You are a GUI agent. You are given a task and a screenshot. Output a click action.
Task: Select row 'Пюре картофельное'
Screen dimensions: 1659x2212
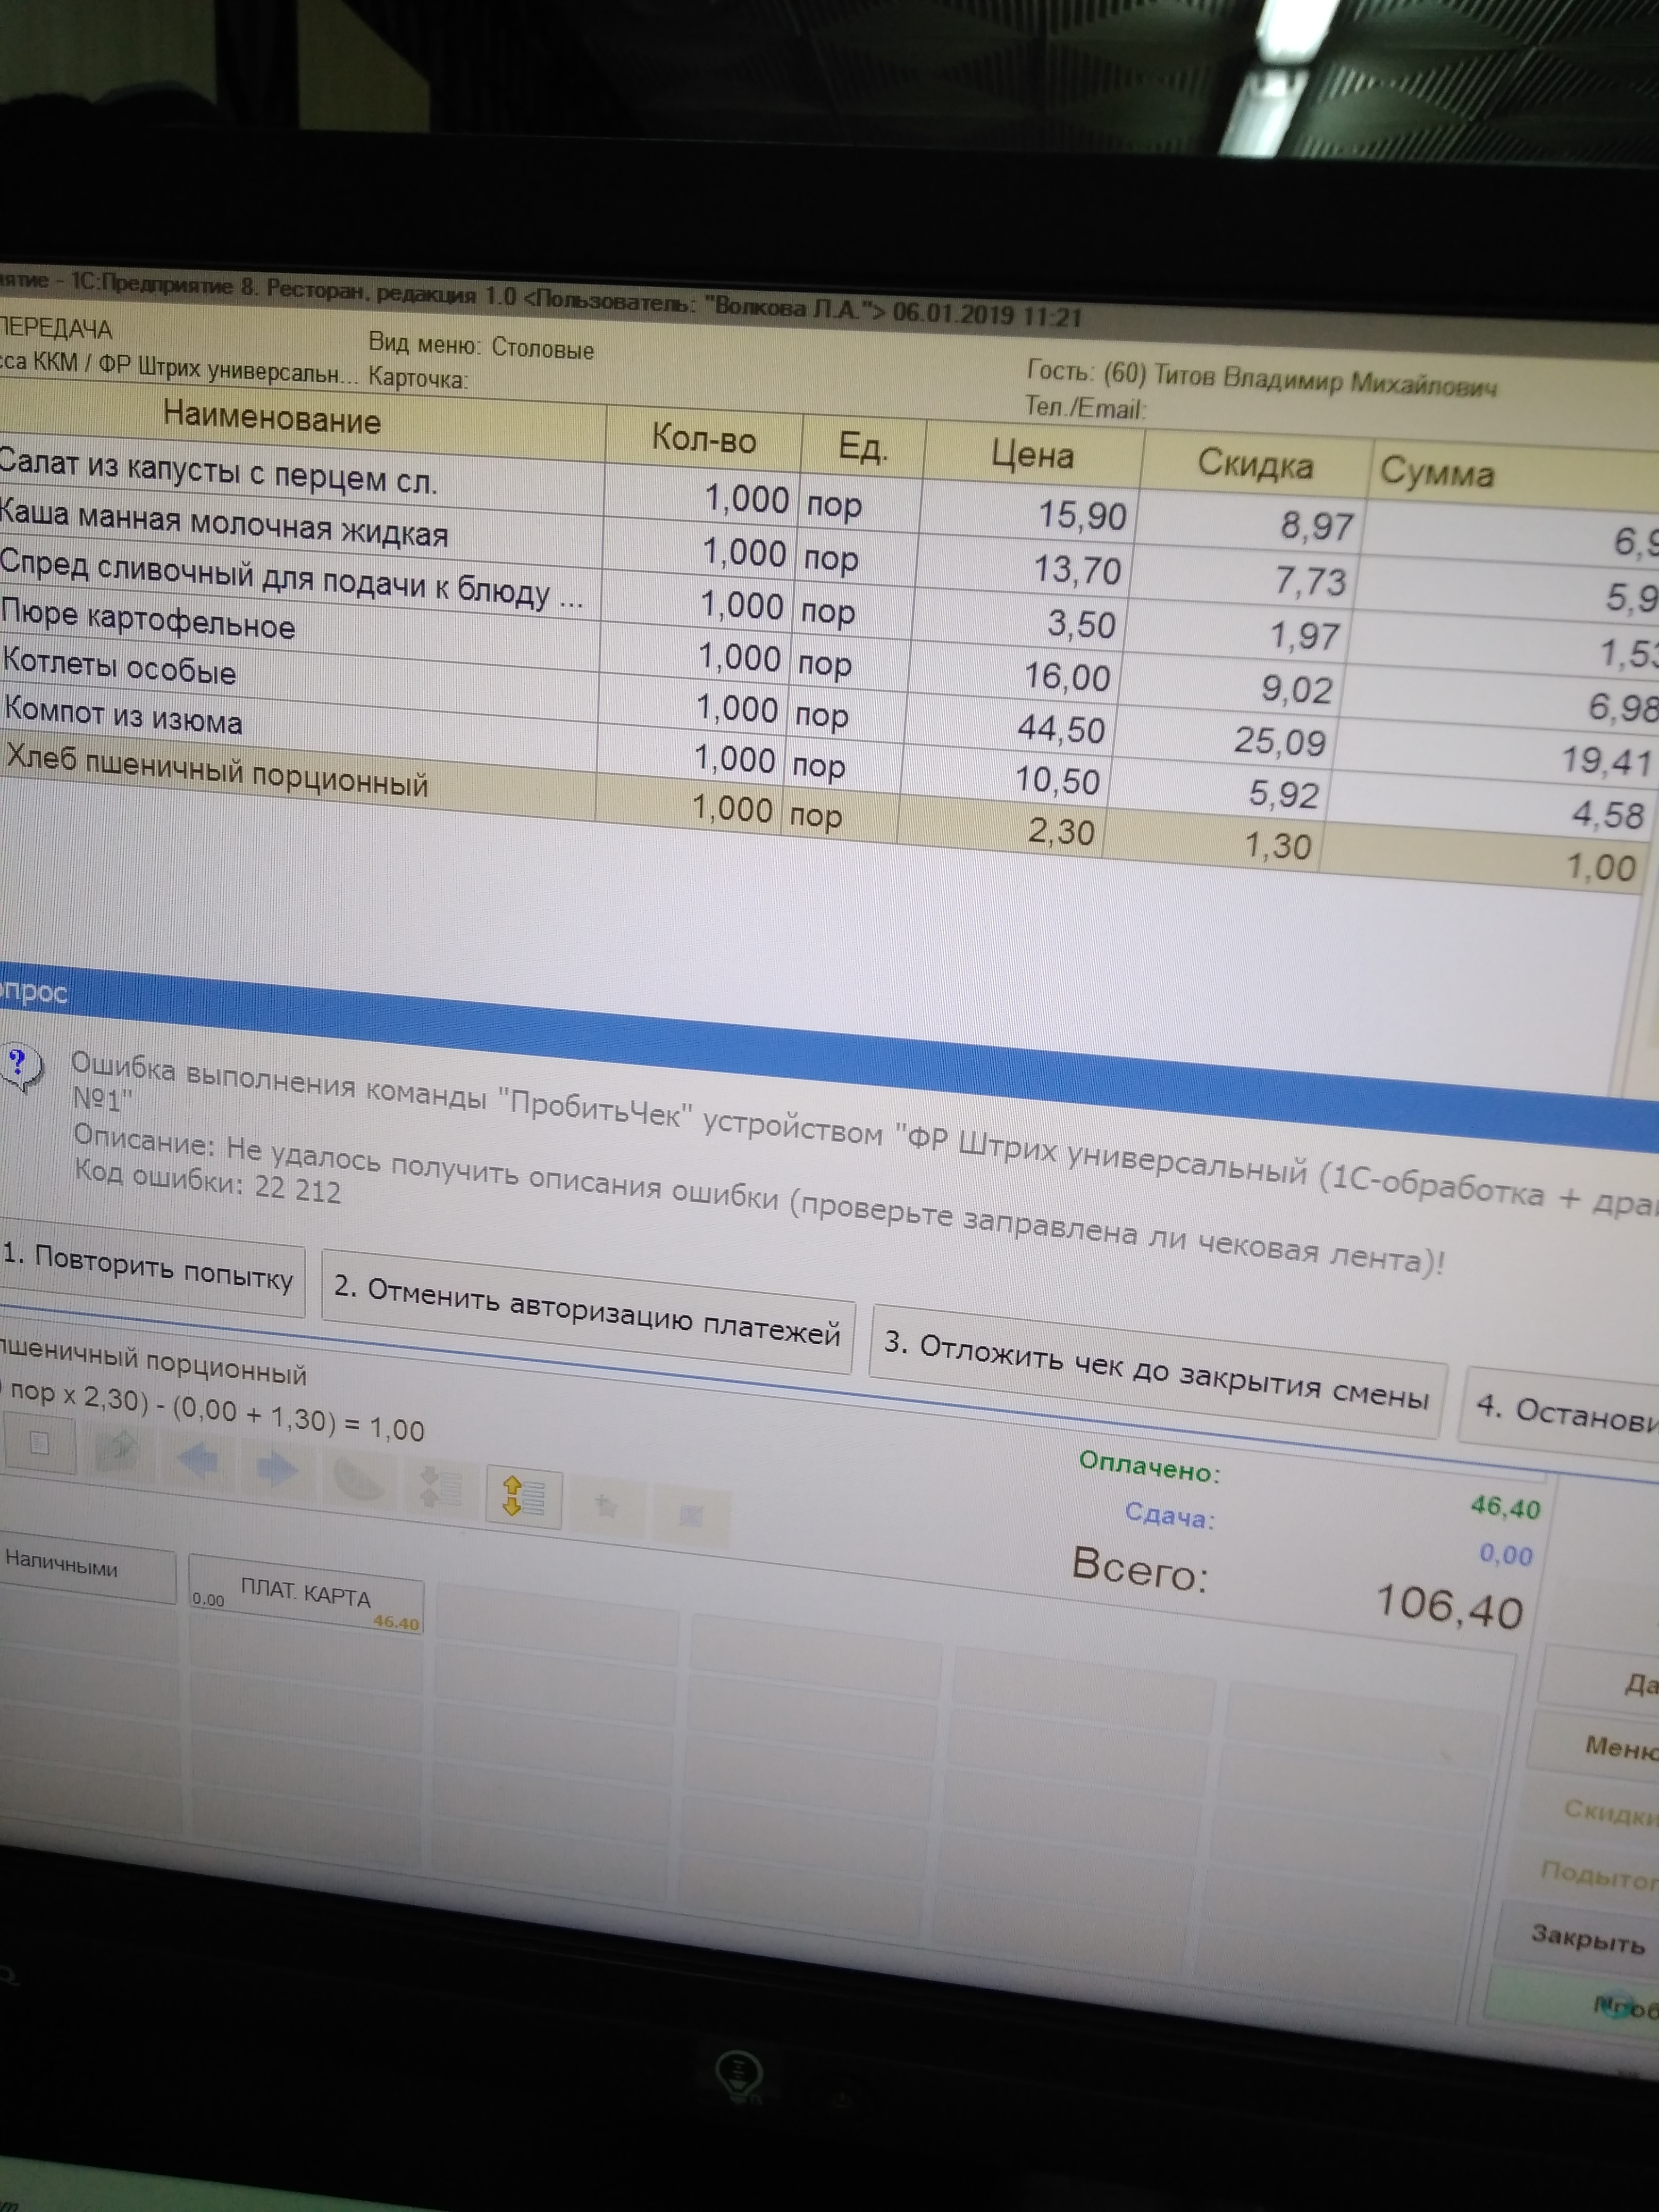[820, 659]
